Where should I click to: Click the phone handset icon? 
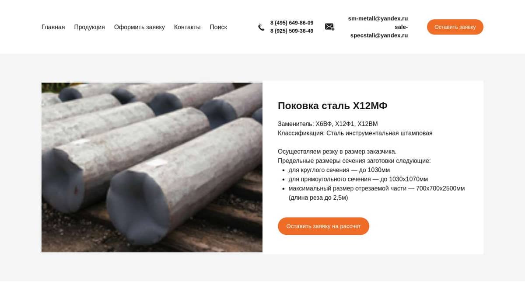[261, 27]
